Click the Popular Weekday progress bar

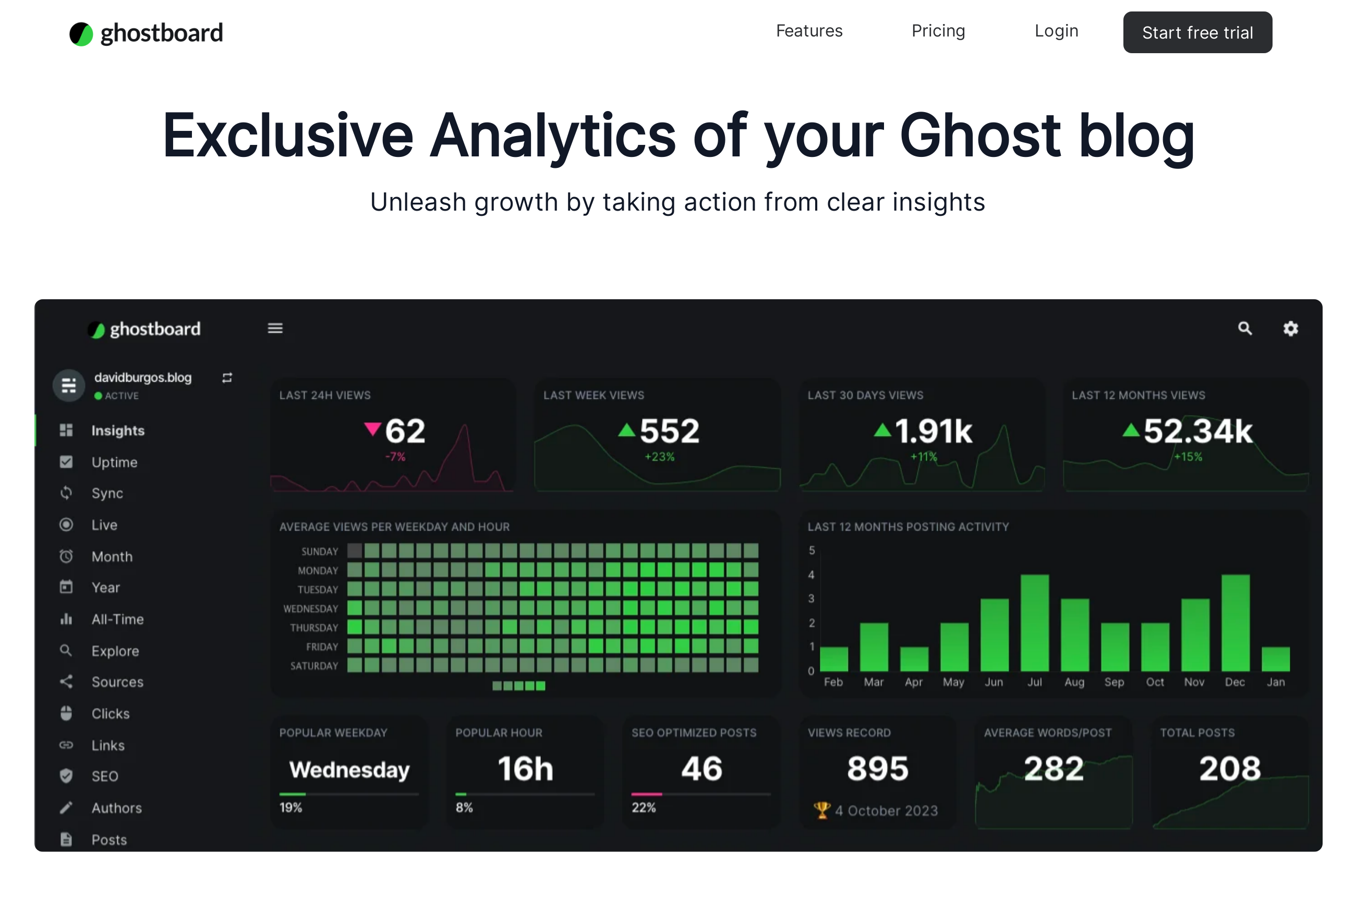348,794
